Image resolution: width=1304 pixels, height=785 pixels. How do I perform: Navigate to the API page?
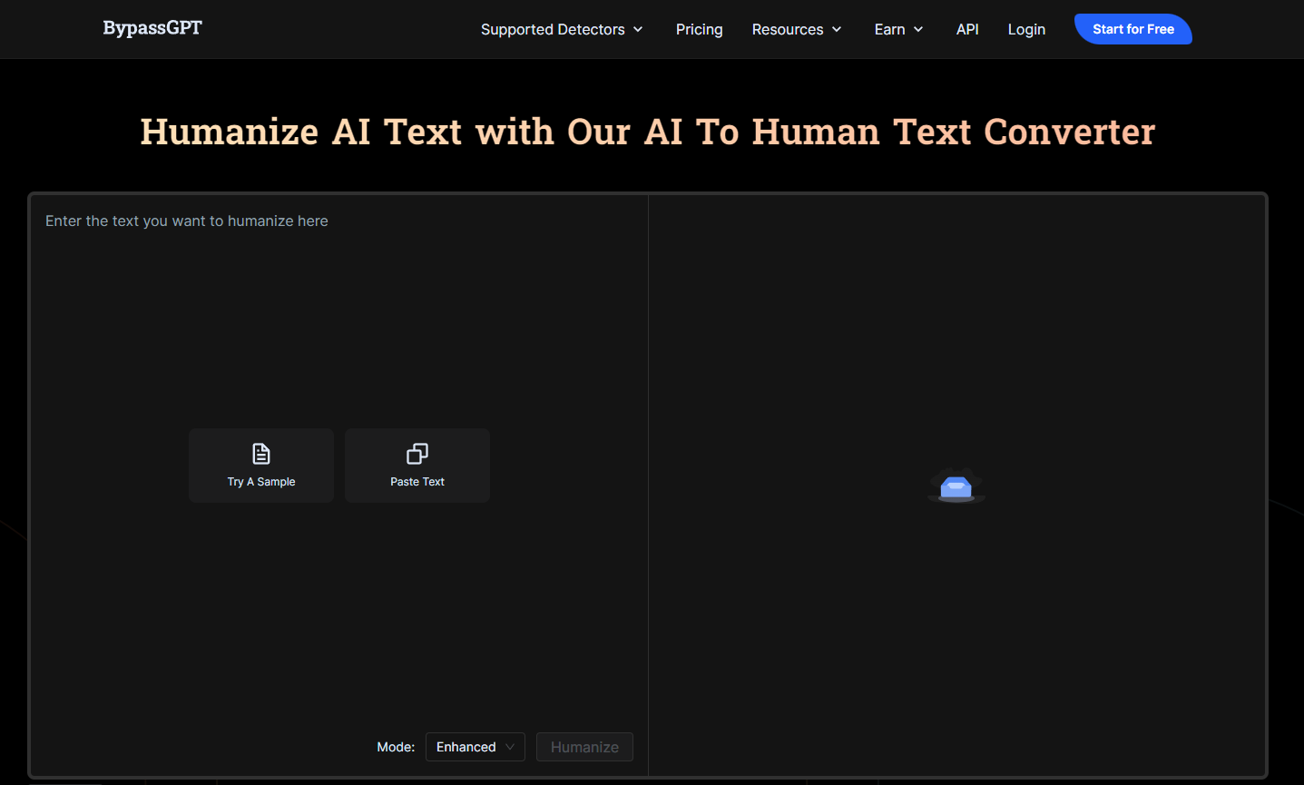967,29
